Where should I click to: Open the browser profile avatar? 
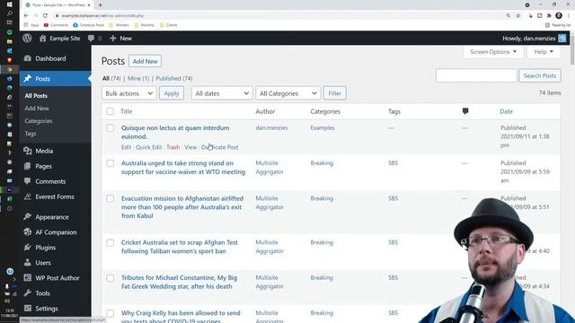(559, 15)
